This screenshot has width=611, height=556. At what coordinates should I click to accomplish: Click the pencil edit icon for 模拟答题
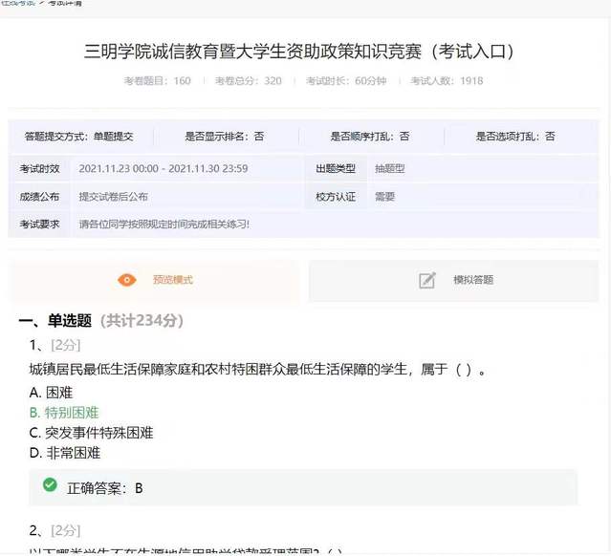427,280
